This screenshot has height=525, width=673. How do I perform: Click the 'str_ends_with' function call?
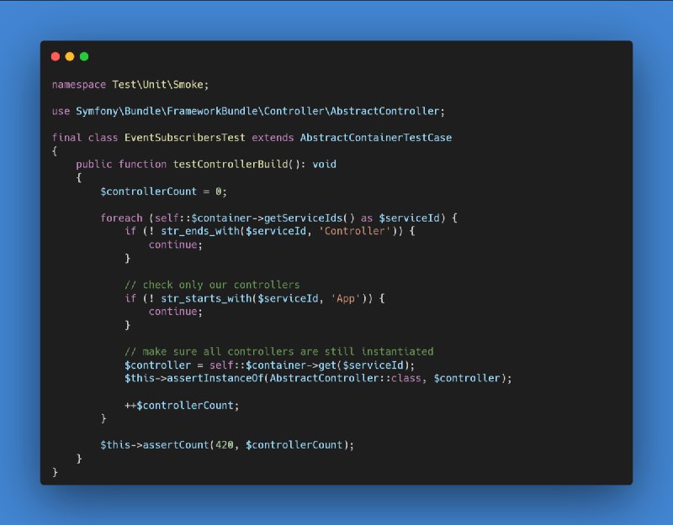[x=200, y=231]
